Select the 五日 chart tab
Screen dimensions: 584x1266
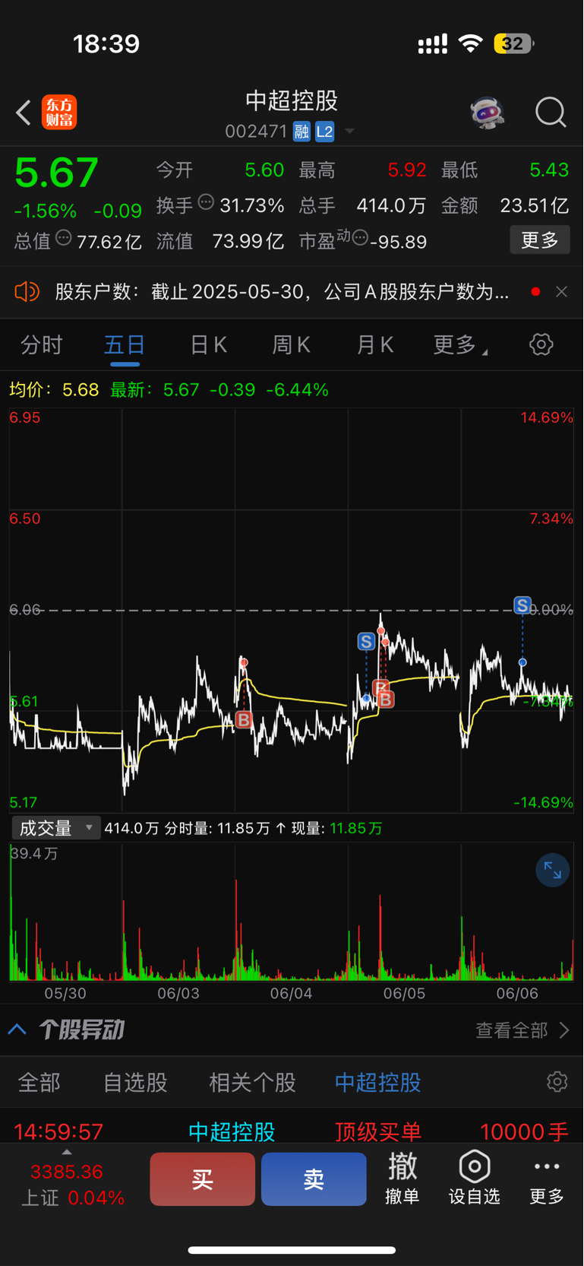pos(125,345)
